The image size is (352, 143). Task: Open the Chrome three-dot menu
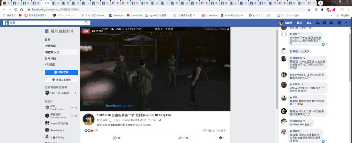348,10
